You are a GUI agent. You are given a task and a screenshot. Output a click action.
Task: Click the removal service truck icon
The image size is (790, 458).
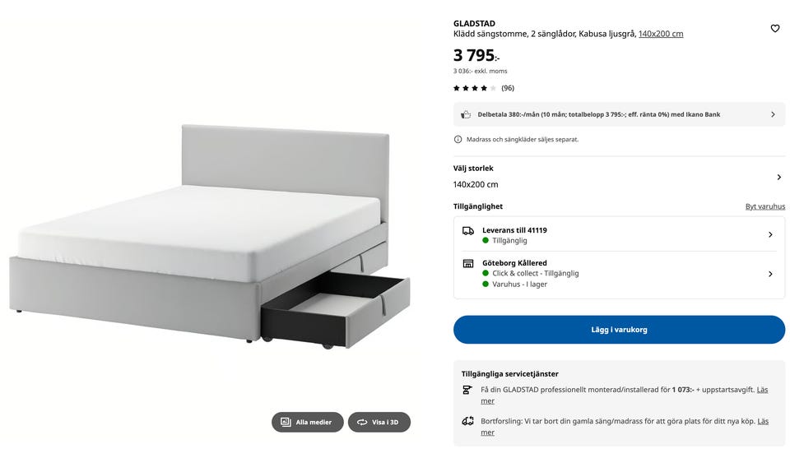tap(467, 421)
